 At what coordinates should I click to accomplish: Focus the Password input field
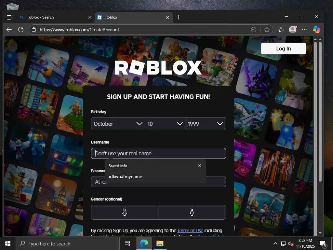(x=158, y=182)
